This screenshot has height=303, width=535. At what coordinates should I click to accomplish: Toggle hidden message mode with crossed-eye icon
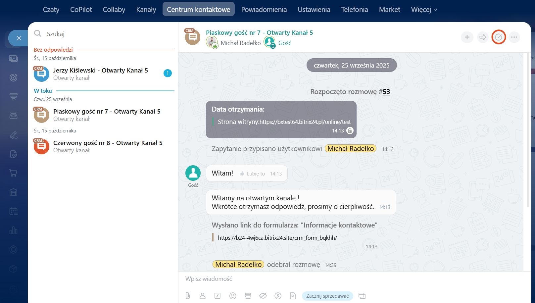click(263, 296)
